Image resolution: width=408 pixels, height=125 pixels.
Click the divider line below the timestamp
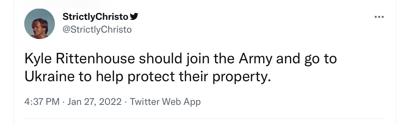click(x=205, y=119)
